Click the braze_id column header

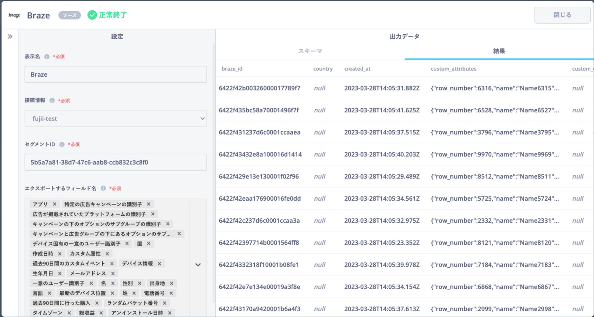(232, 69)
